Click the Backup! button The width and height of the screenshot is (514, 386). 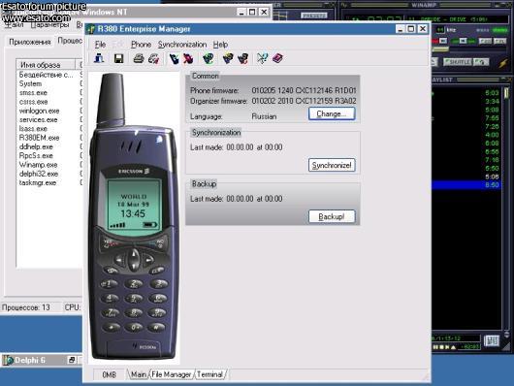click(x=332, y=216)
